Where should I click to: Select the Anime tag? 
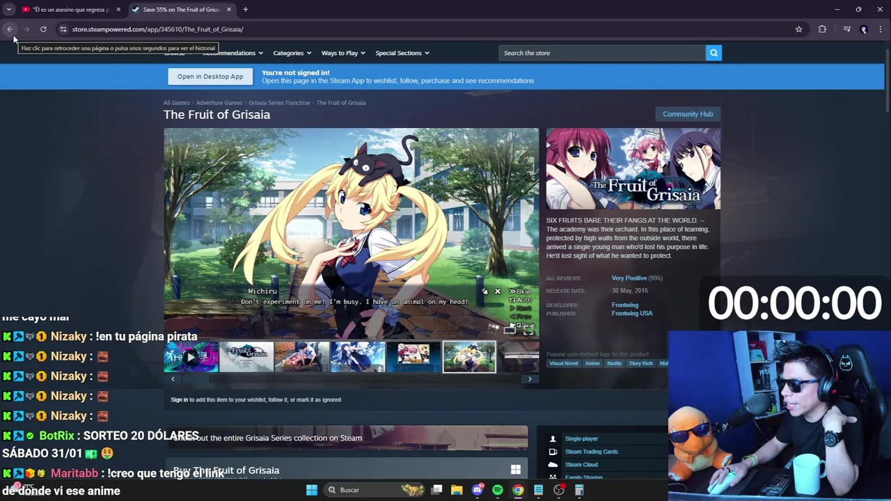pos(592,363)
